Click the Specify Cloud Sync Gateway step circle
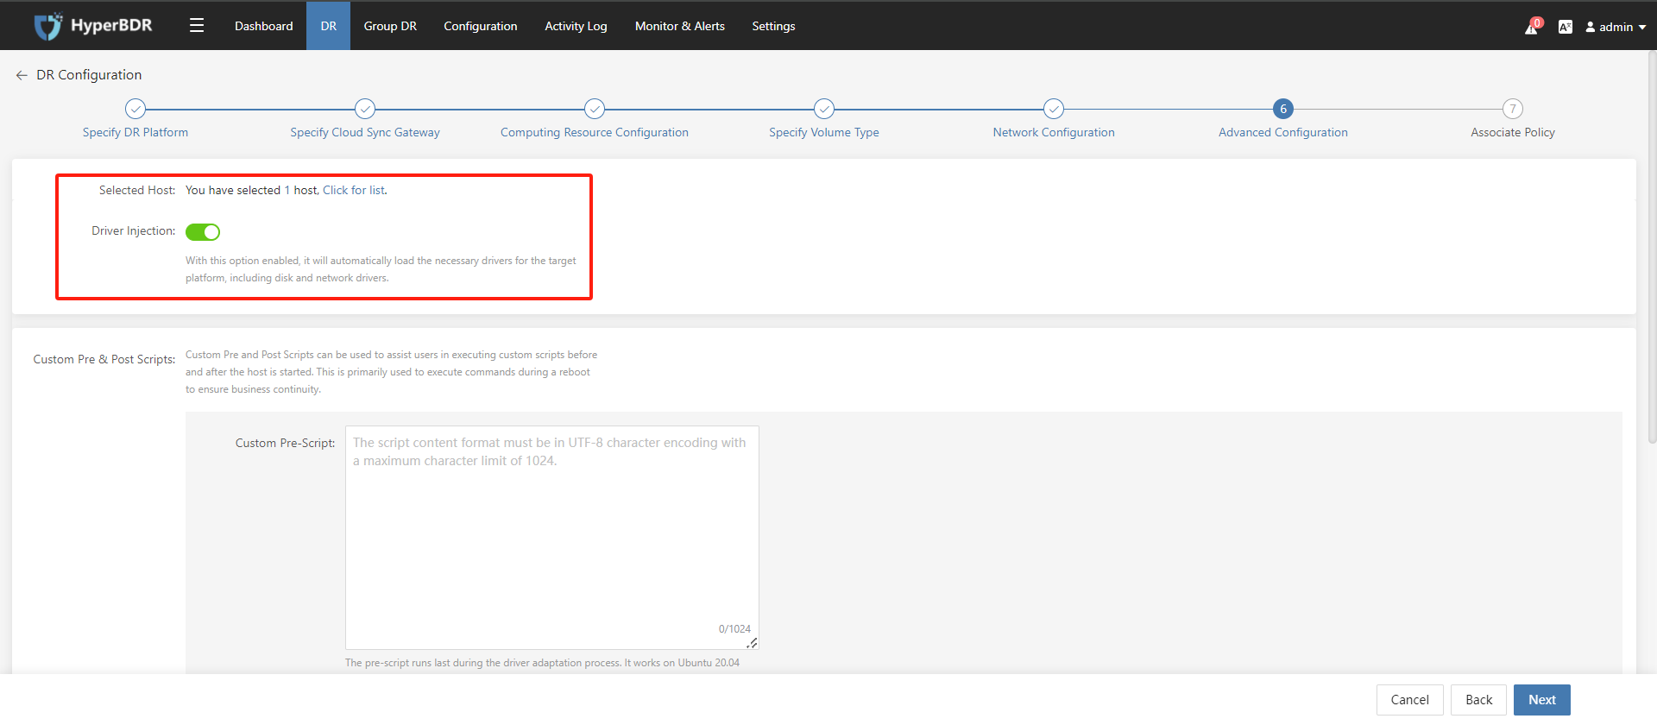The width and height of the screenshot is (1657, 725). tap(365, 109)
